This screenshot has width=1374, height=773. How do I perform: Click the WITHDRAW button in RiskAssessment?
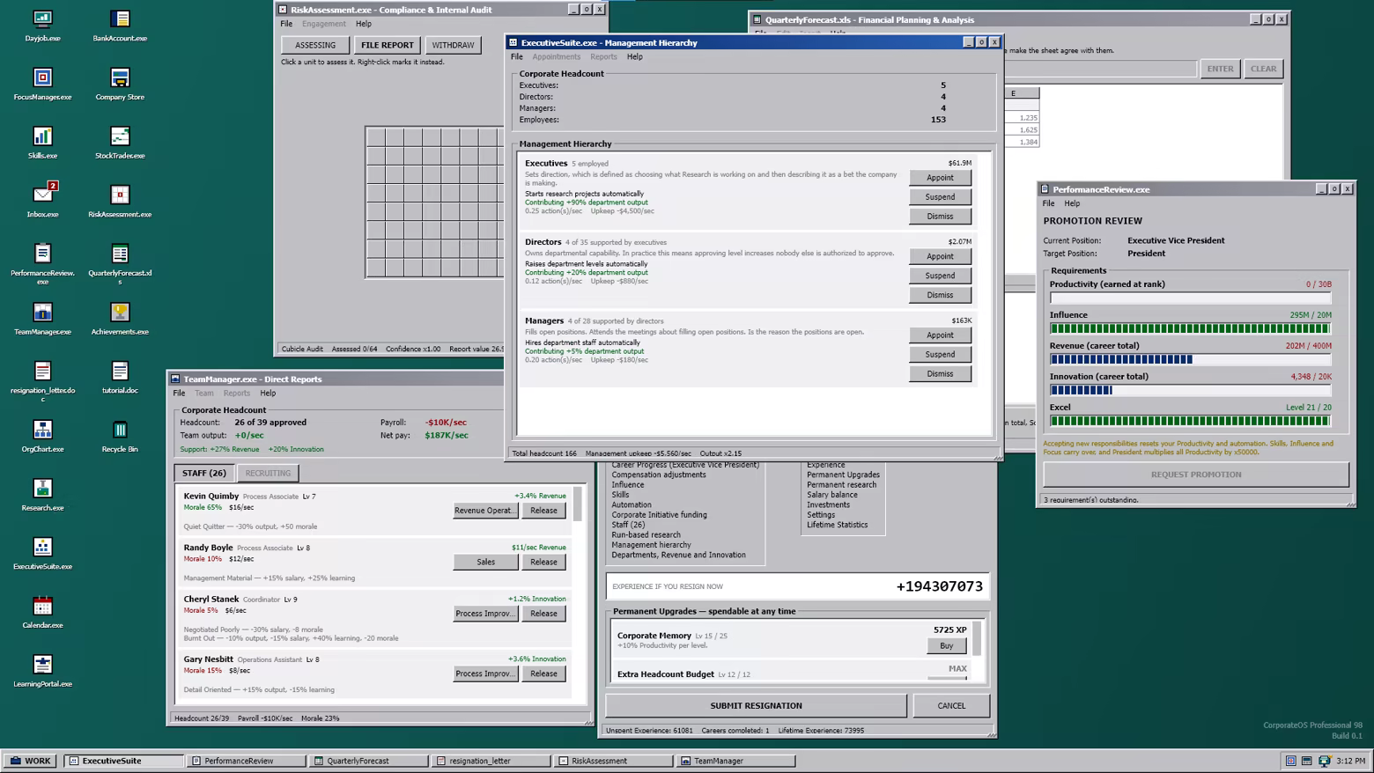tap(453, 45)
